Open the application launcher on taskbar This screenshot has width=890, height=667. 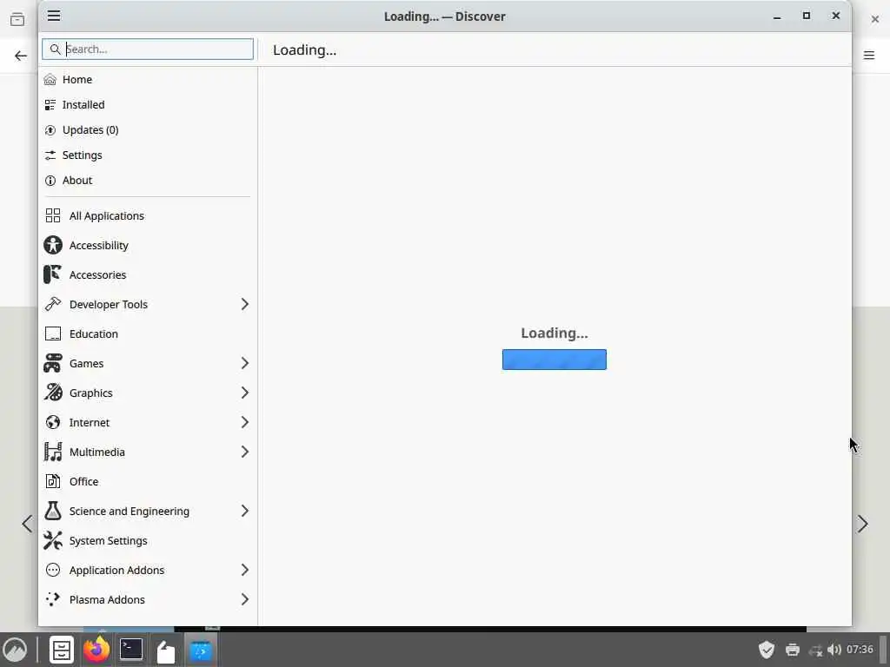(15, 650)
